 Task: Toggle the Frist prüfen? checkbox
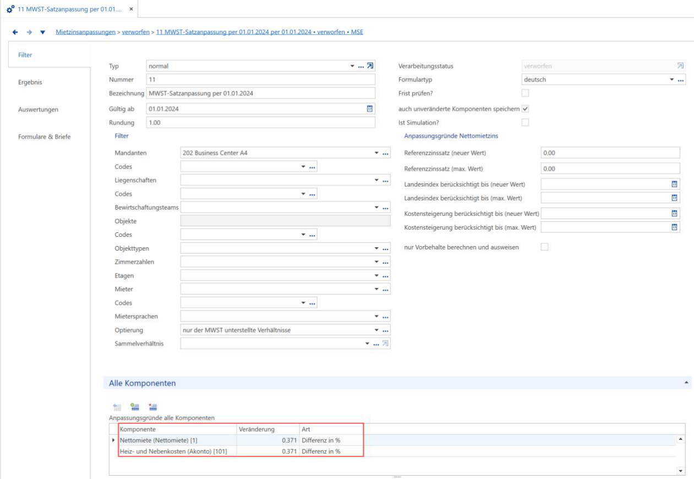(x=524, y=94)
